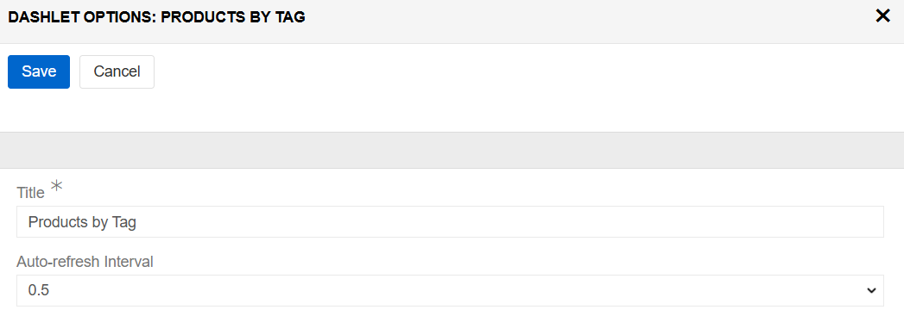Click the middle of the Auto-refresh Interval select box
Screen dimensions: 904x316
[x=450, y=291]
